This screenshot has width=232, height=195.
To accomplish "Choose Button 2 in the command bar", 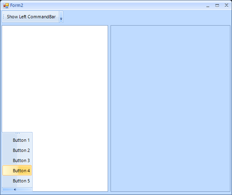I will 17,150.
